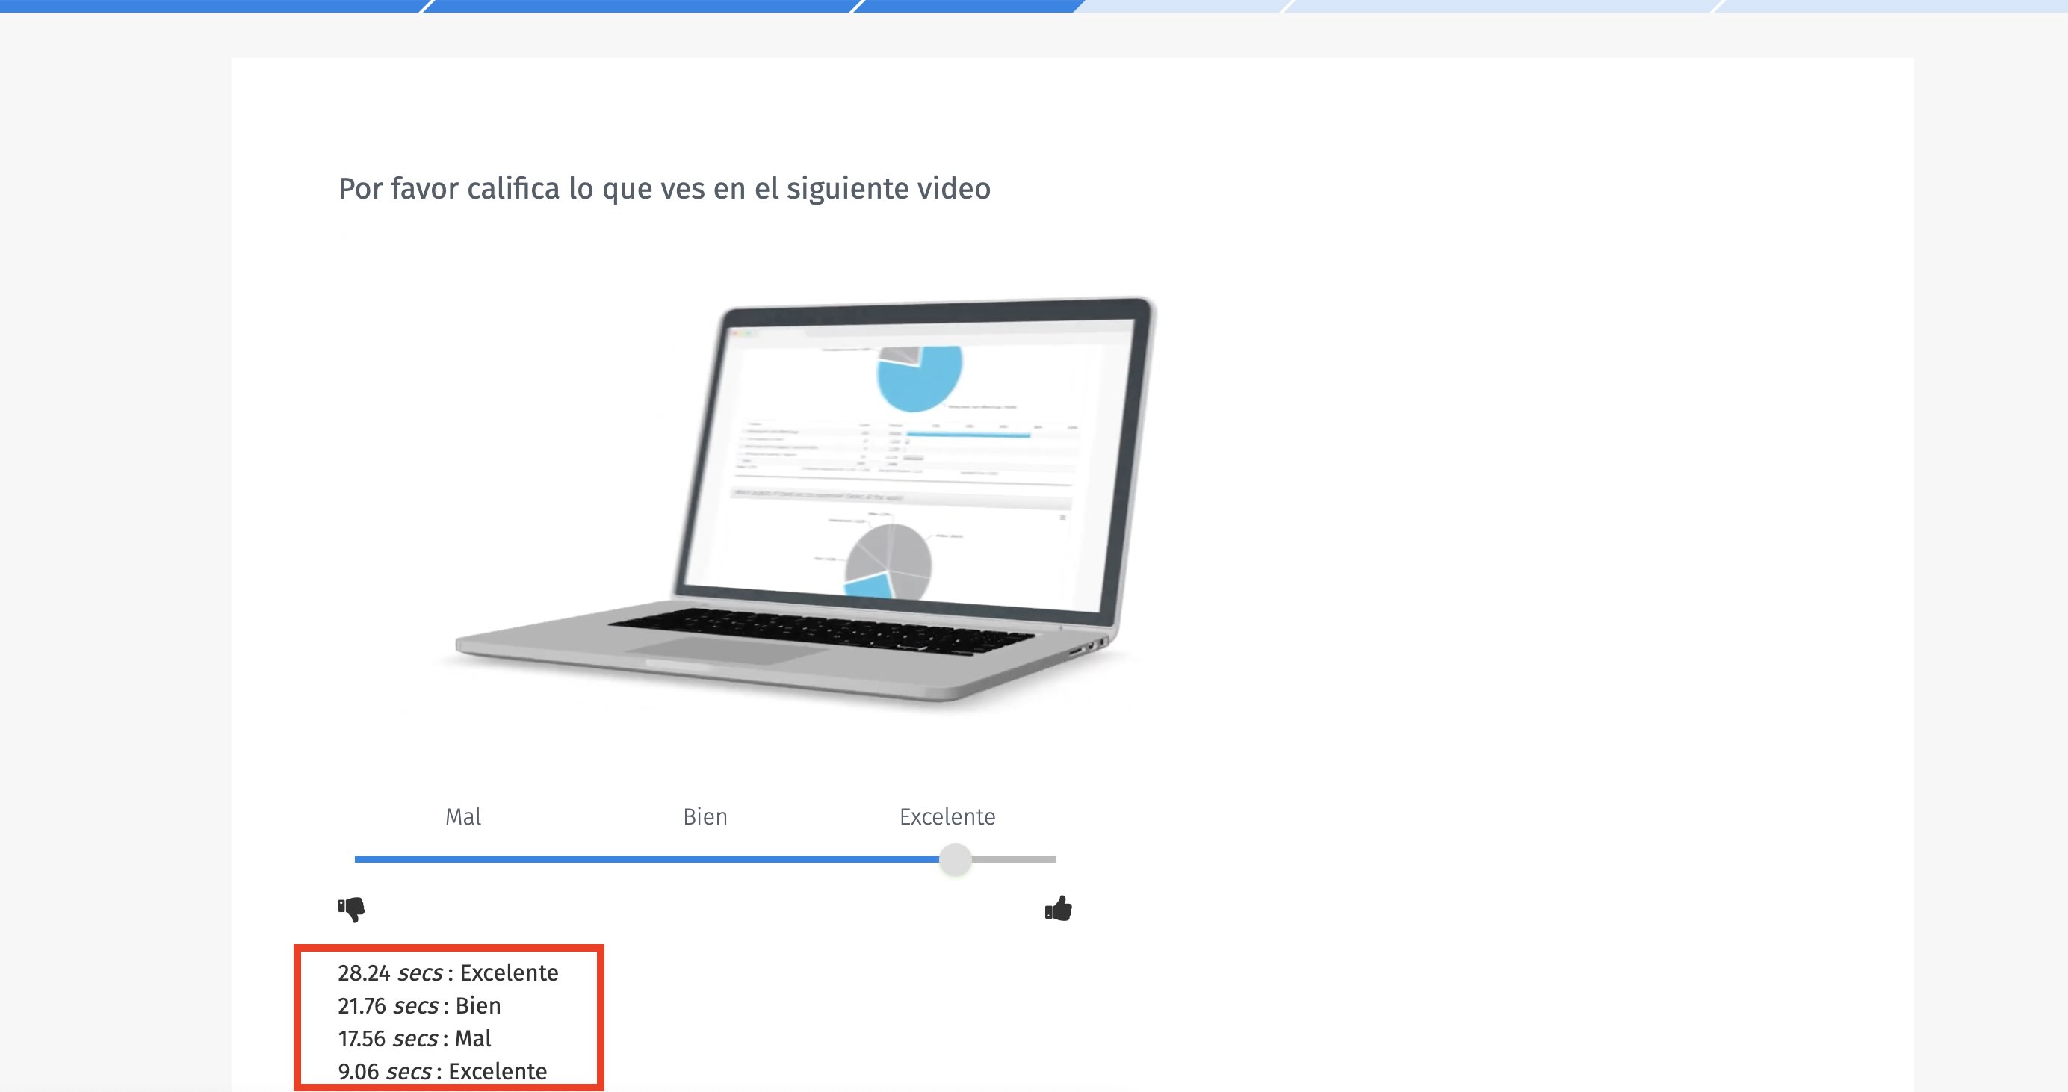Image resolution: width=2068 pixels, height=1092 pixels.
Task: Click the thumbs down icon
Action: tap(351, 909)
